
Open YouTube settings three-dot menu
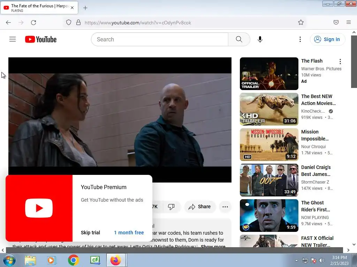[x=300, y=39]
